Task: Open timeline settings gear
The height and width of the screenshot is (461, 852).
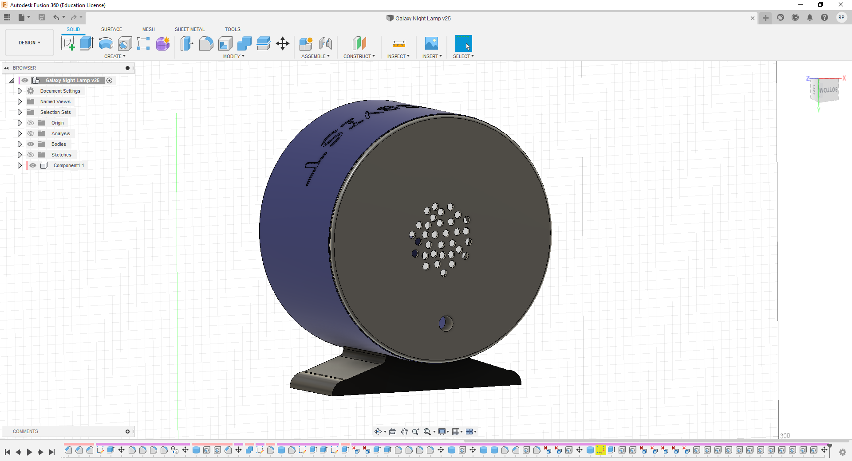Action: point(843,452)
